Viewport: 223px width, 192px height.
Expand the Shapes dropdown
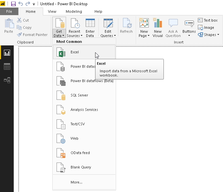[x=208, y=35]
